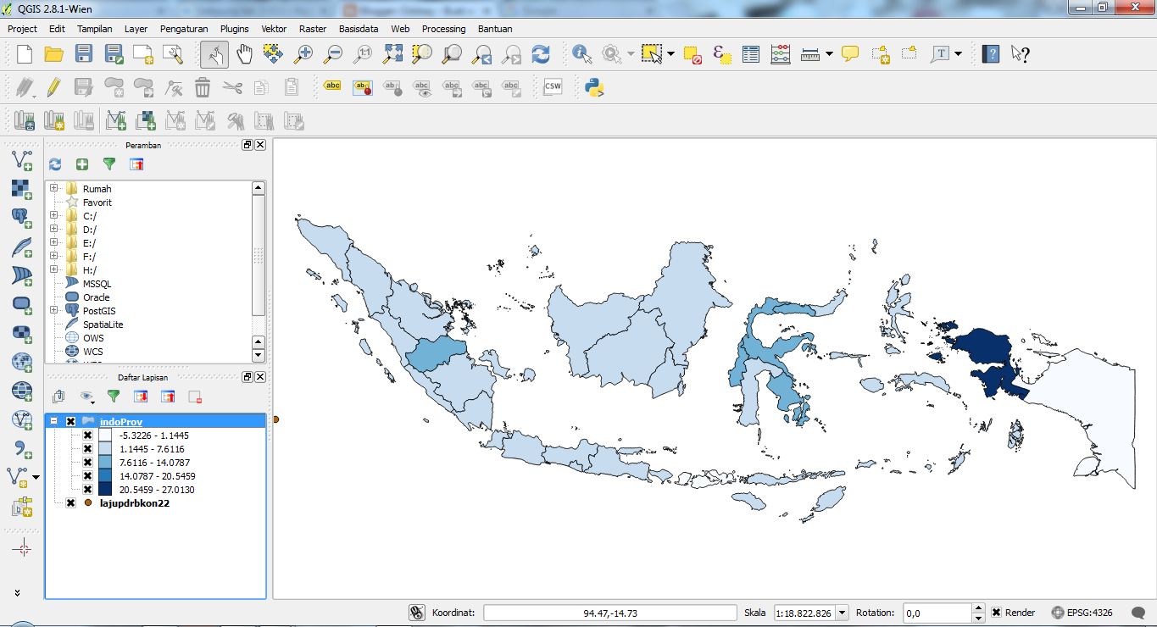
Task: Toggle visibility of indoProv layer
Action: [71, 422]
